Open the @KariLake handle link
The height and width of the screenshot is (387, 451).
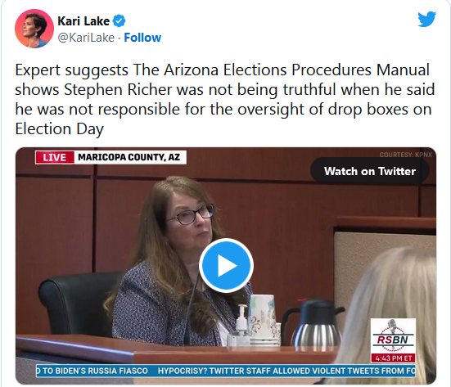86,38
